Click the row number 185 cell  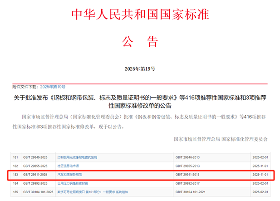(15, 192)
